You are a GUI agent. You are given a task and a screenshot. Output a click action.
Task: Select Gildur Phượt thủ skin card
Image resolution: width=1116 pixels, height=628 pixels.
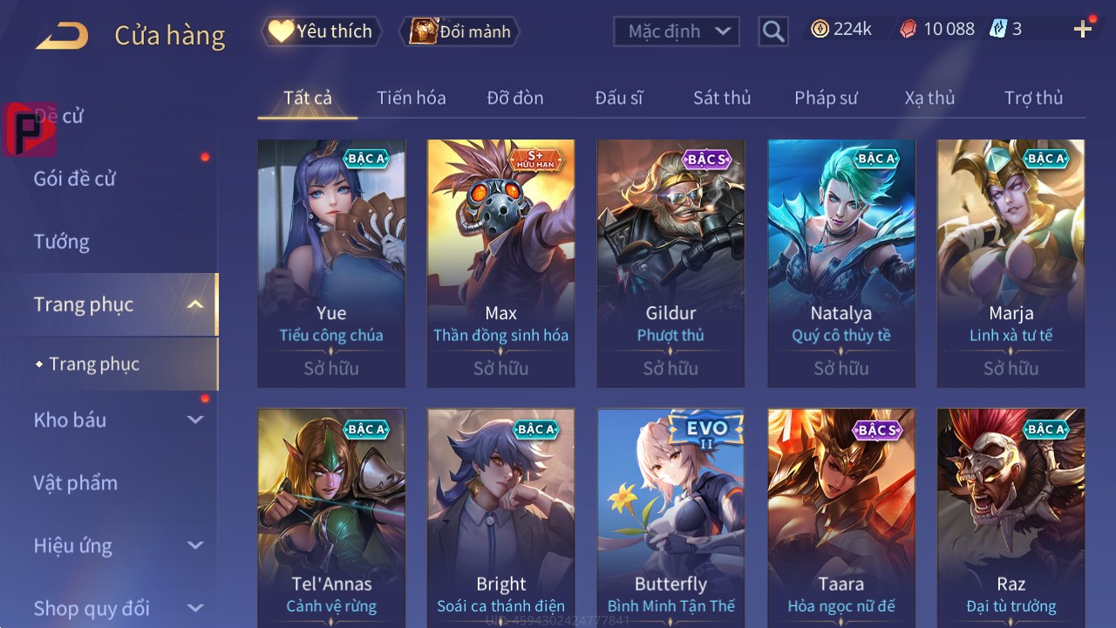pyautogui.click(x=670, y=263)
